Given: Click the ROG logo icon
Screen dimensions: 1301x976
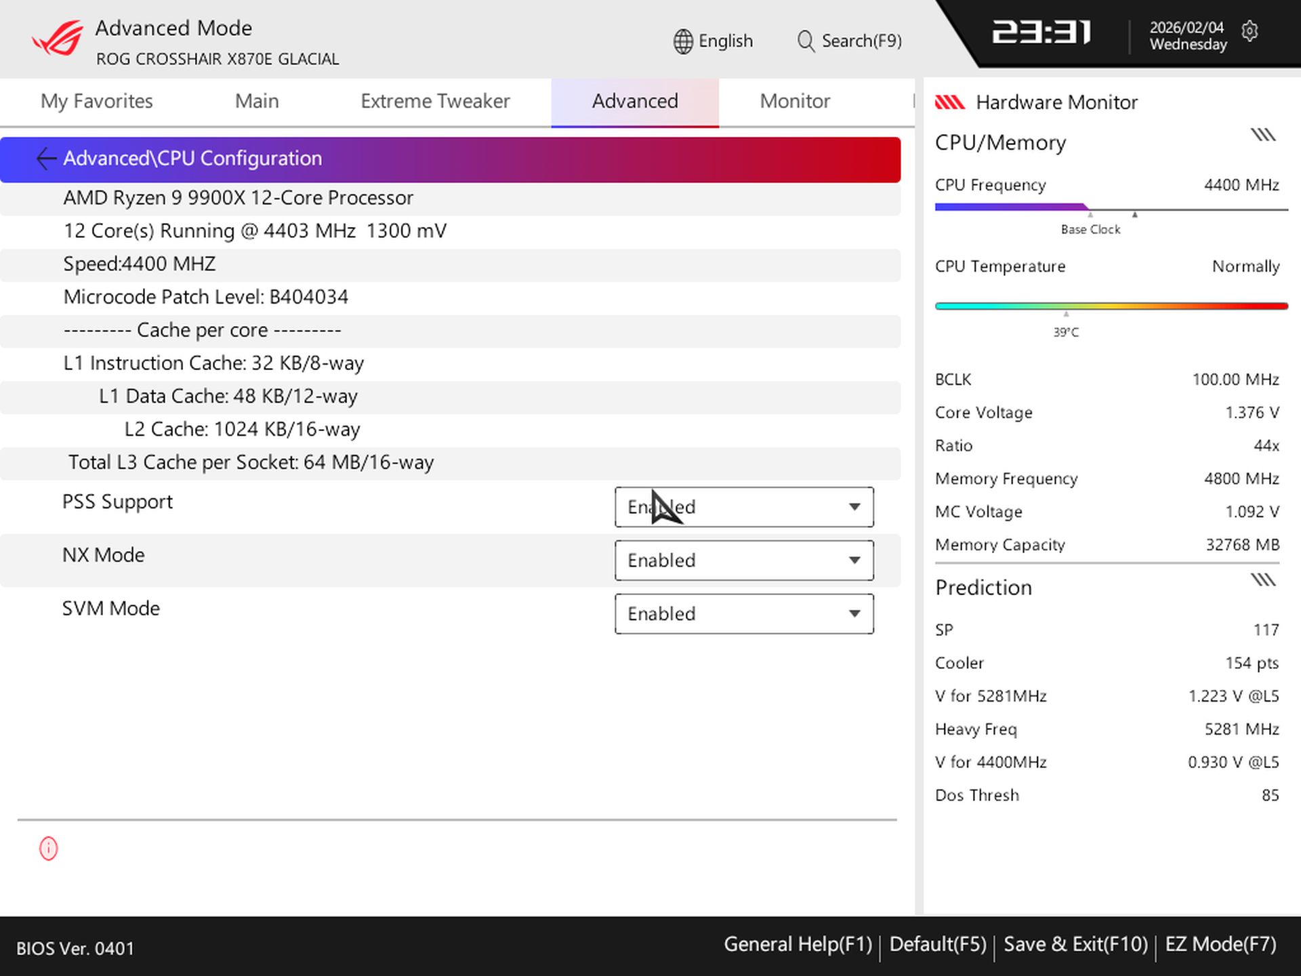Looking at the screenshot, I should 58,39.
